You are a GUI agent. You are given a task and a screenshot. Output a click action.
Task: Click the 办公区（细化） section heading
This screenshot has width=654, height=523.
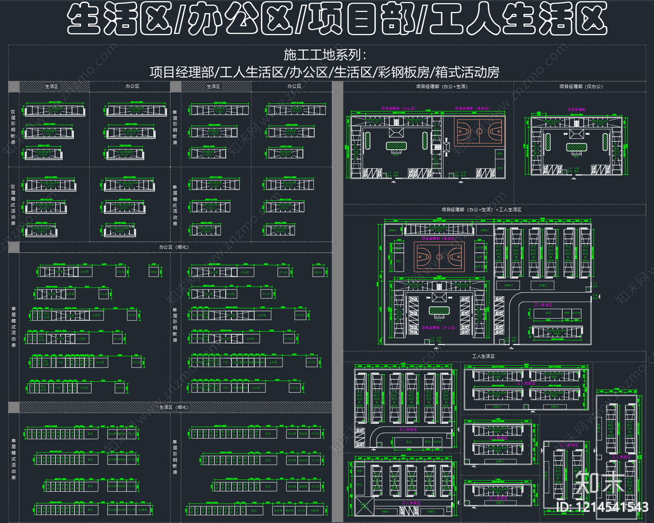(x=174, y=247)
